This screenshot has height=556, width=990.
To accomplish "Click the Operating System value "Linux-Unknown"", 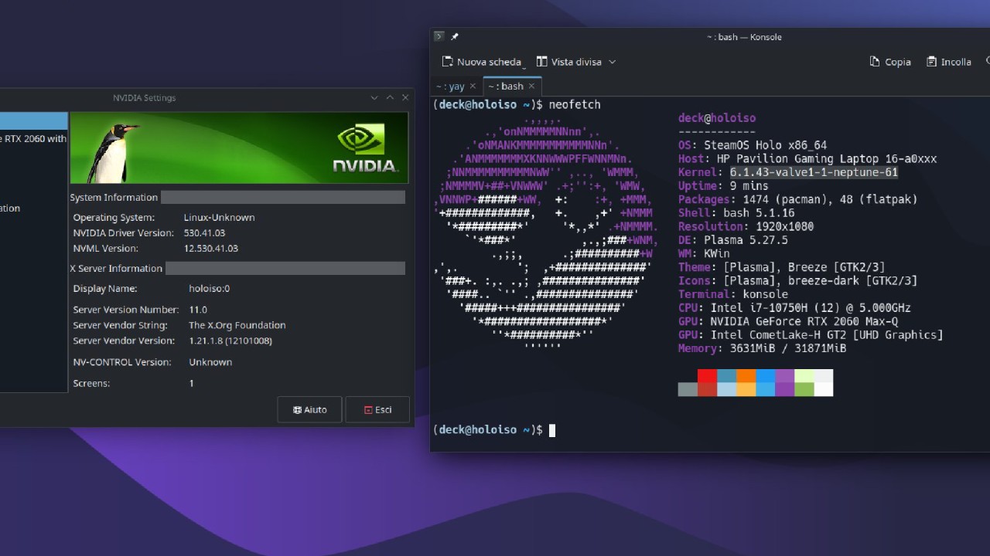I will pyautogui.click(x=219, y=218).
